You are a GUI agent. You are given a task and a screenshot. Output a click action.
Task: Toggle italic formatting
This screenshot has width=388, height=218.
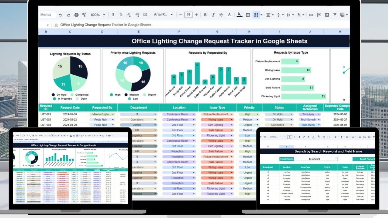[x=213, y=15]
